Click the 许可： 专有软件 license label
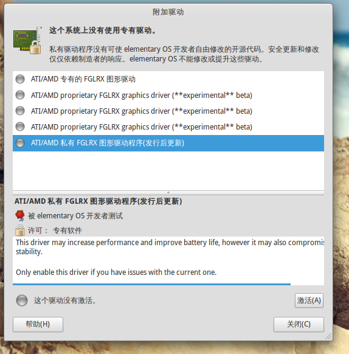Screen dimensions: 349x354 pos(55,231)
